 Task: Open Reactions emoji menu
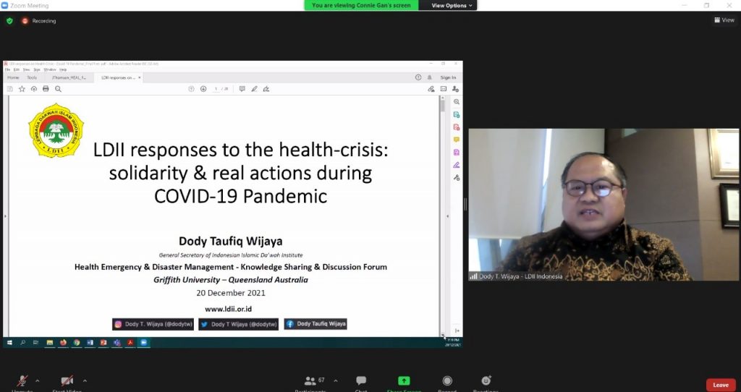coord(486,380)
